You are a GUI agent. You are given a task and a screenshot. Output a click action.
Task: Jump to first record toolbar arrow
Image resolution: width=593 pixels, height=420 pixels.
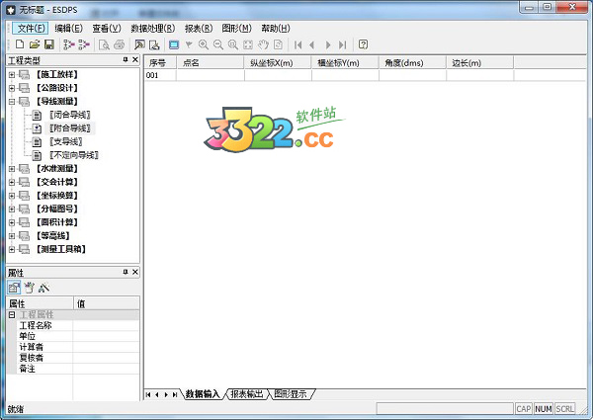coord(298,45)
